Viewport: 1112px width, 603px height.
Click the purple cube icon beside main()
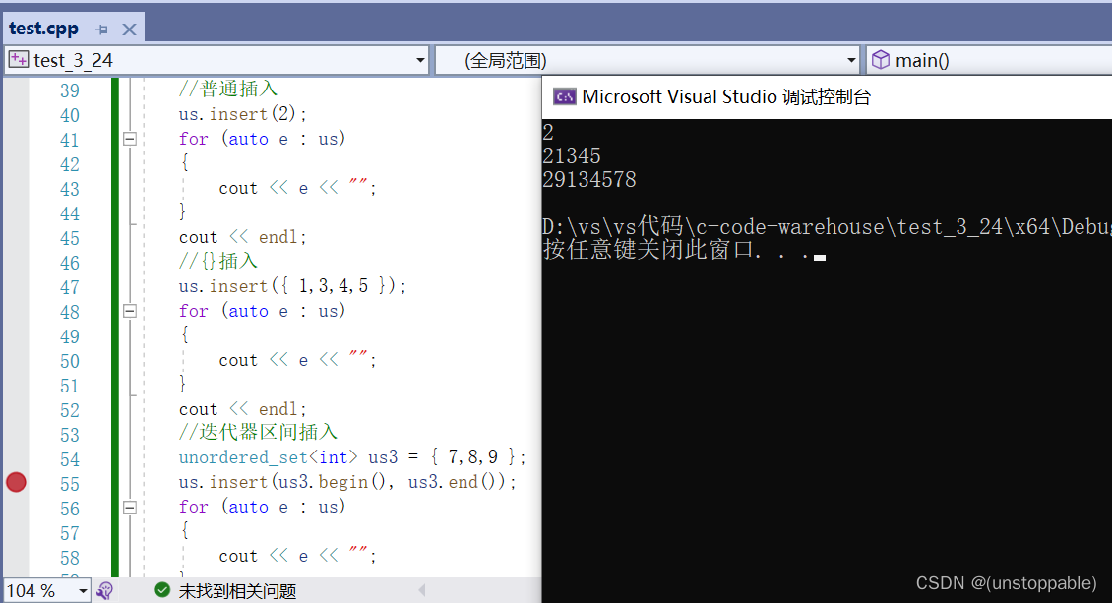point(881,60)
